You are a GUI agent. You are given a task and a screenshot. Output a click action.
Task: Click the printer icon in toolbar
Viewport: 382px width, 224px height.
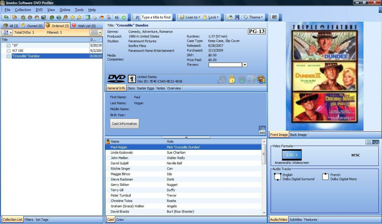point(95,17)
